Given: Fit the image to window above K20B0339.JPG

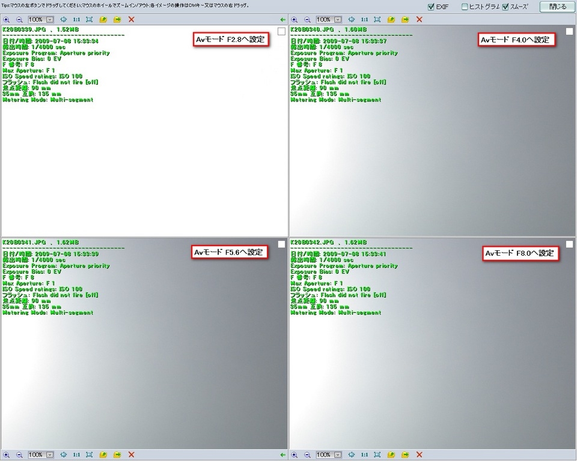Looking at the screenshot, I should (89, 19).
